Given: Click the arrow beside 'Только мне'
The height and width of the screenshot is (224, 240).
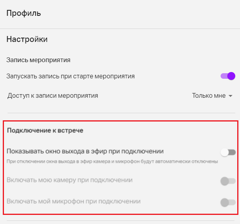Looking at the screenshot, I should point(230,96).
